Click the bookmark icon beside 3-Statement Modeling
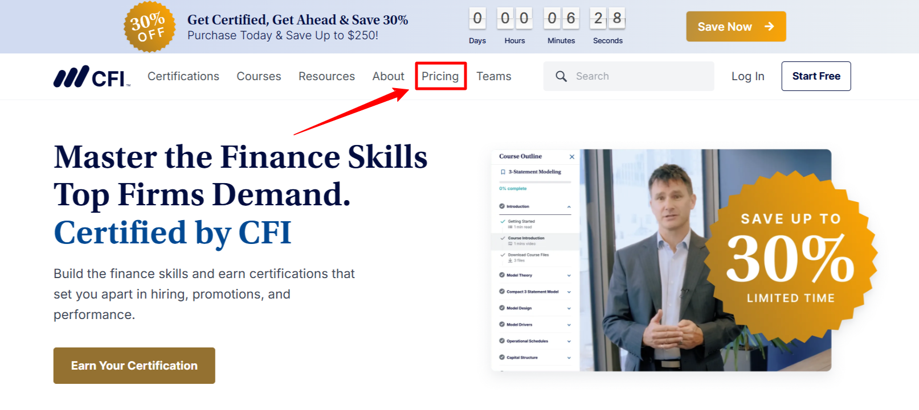 point(503,172)
